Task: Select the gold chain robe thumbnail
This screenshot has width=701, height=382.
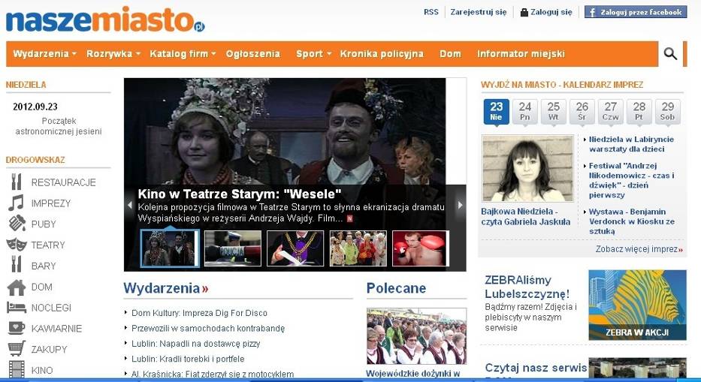Action: point(295,248)
